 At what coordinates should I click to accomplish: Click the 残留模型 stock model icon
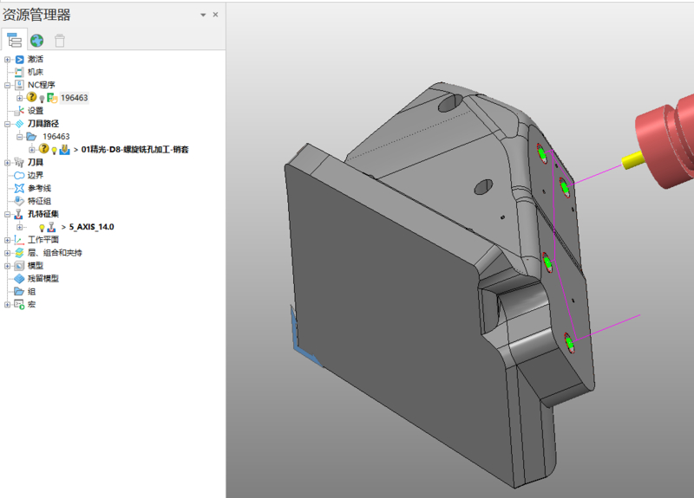click(19, 279)
